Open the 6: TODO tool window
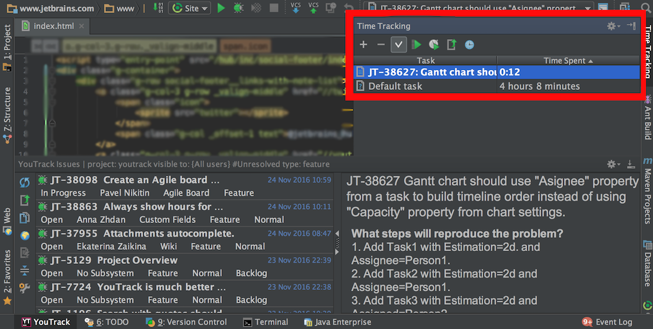 click(107, 322)
